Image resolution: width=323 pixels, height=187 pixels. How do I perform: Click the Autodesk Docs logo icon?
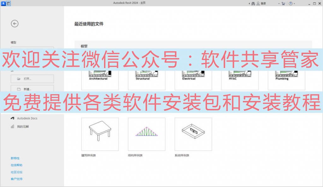13,118
